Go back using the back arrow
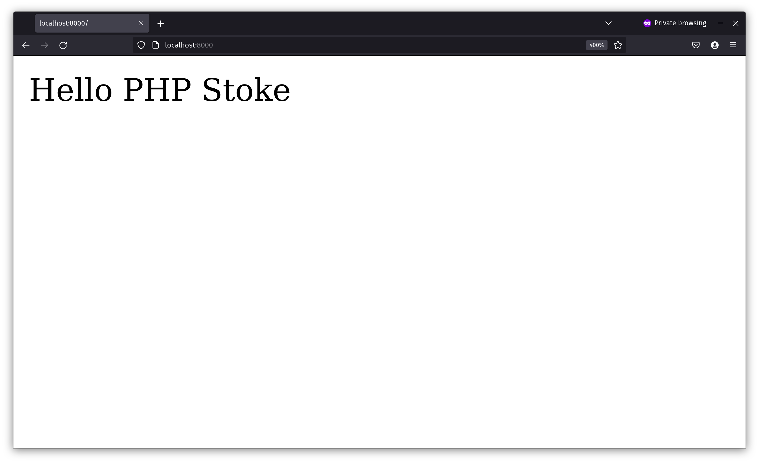The width and height of the screenshot is (759, 463). [x=26, y=45]
